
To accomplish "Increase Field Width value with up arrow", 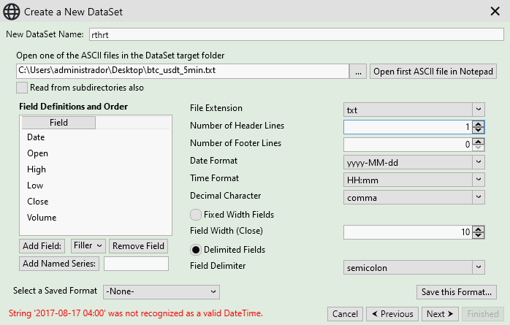I will (x=479, y=229).
